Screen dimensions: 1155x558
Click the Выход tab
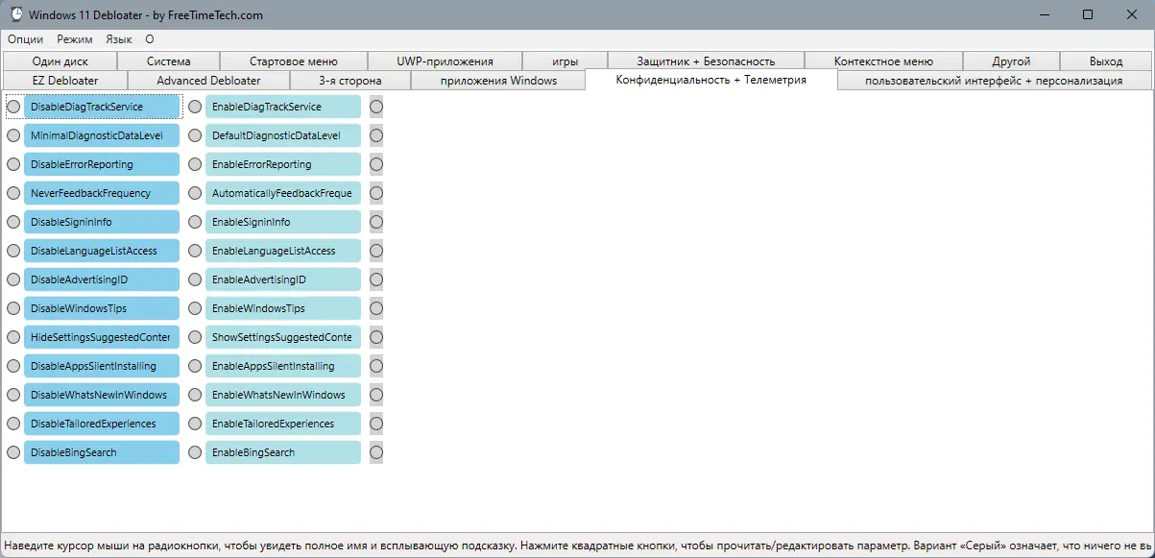[x=1106, y=61]
